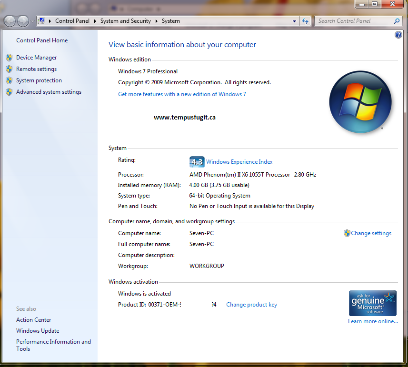The width and height of the screenshot is (408, 367).
Task: Click the WORKGROUP value text
Action: [x=207, y=266]
